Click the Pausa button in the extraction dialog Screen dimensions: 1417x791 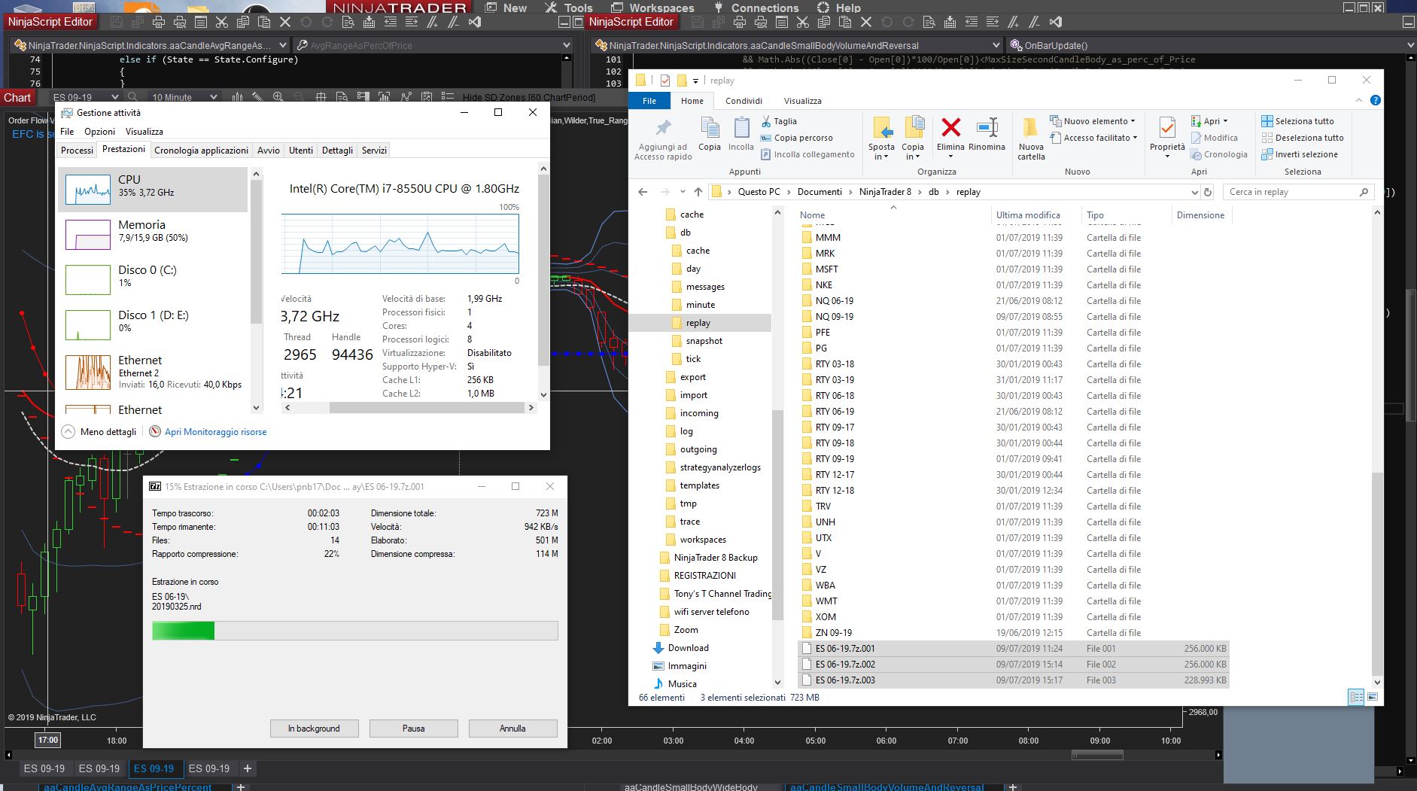(x=413, y=729)
